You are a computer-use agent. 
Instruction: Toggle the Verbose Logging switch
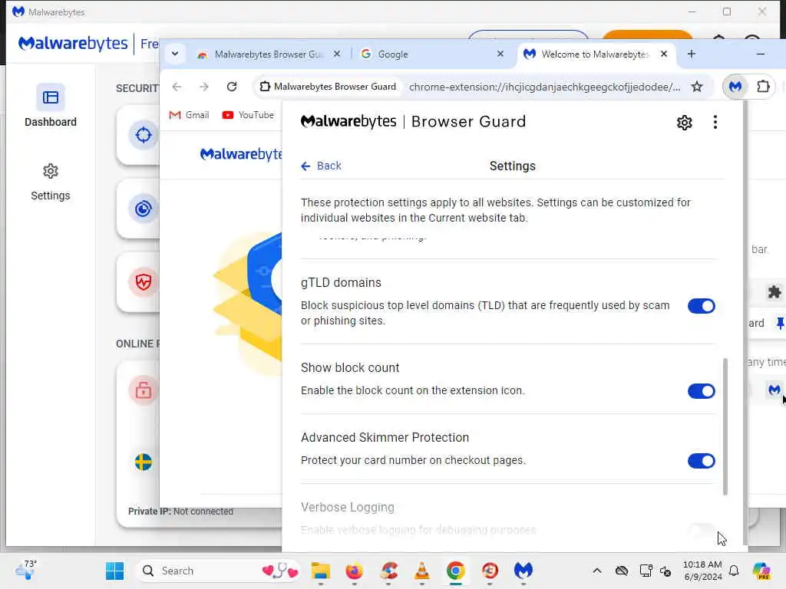coord(701,530)
